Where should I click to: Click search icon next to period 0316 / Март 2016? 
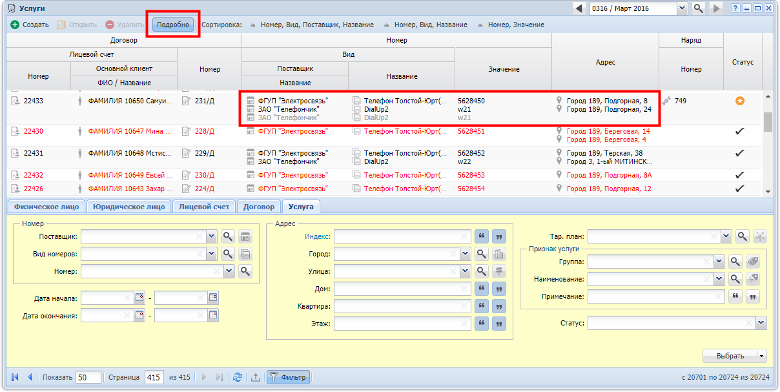tap(699, 8)
